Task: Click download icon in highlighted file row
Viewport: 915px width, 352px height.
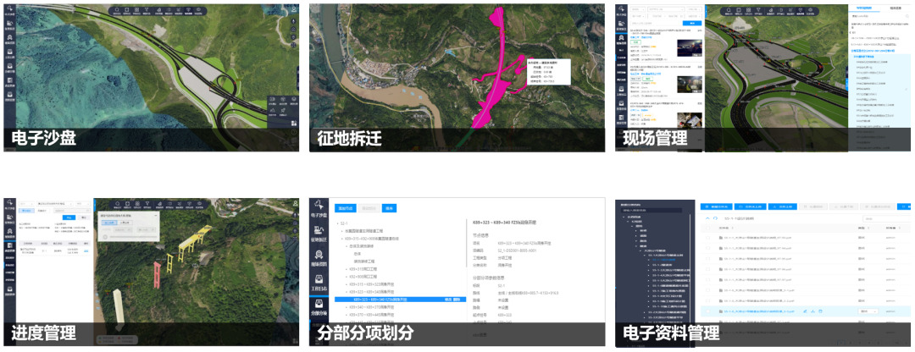Action: pos(812,311)
